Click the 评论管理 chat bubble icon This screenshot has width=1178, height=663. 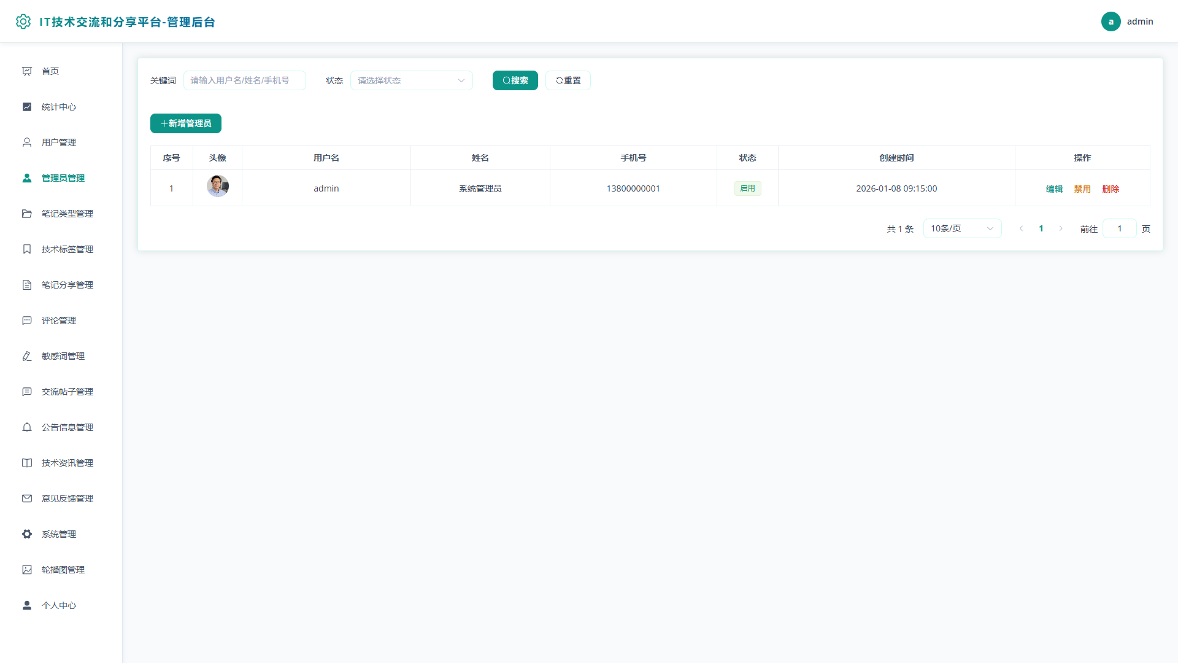pos(27,320)
